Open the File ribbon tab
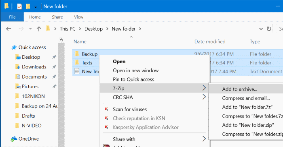 [x=12, y=17]
